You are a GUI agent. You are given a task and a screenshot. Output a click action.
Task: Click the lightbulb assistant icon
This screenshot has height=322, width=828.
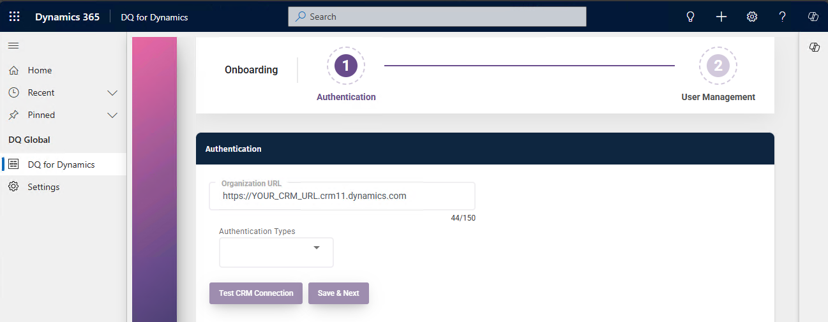690,17
